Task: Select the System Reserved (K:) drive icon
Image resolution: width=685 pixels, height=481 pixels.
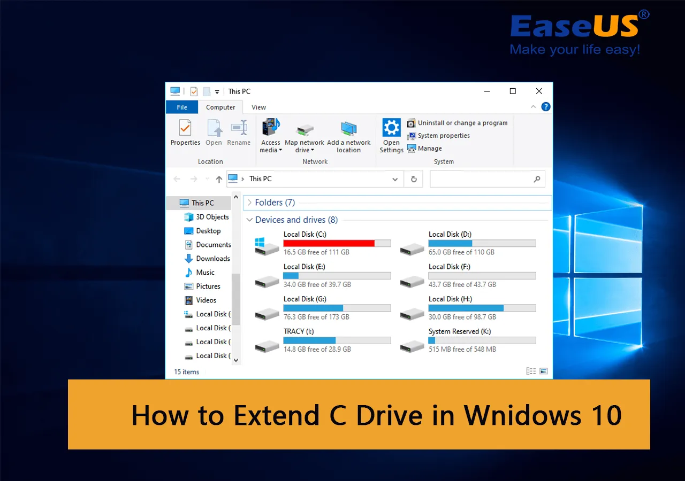Action: click(x=412, y=345)
